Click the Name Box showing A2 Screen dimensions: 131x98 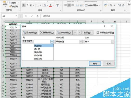click(x=8, y=16)
